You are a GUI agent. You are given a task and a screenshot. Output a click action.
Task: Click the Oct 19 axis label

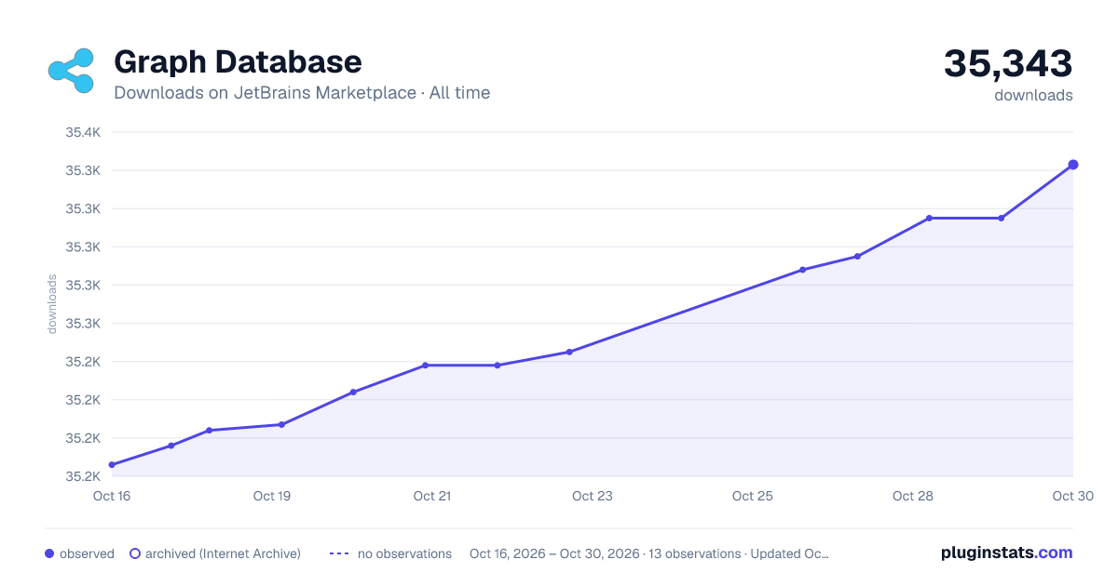click(272, 496)
